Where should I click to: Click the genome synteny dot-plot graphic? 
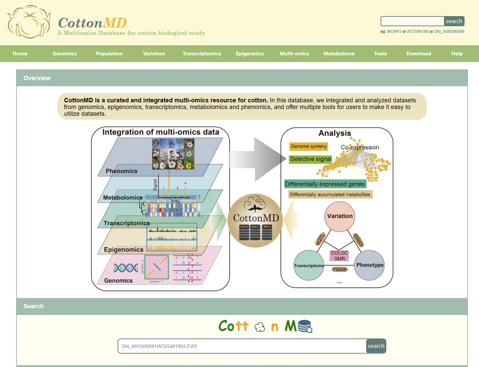(x=157, y=267)
